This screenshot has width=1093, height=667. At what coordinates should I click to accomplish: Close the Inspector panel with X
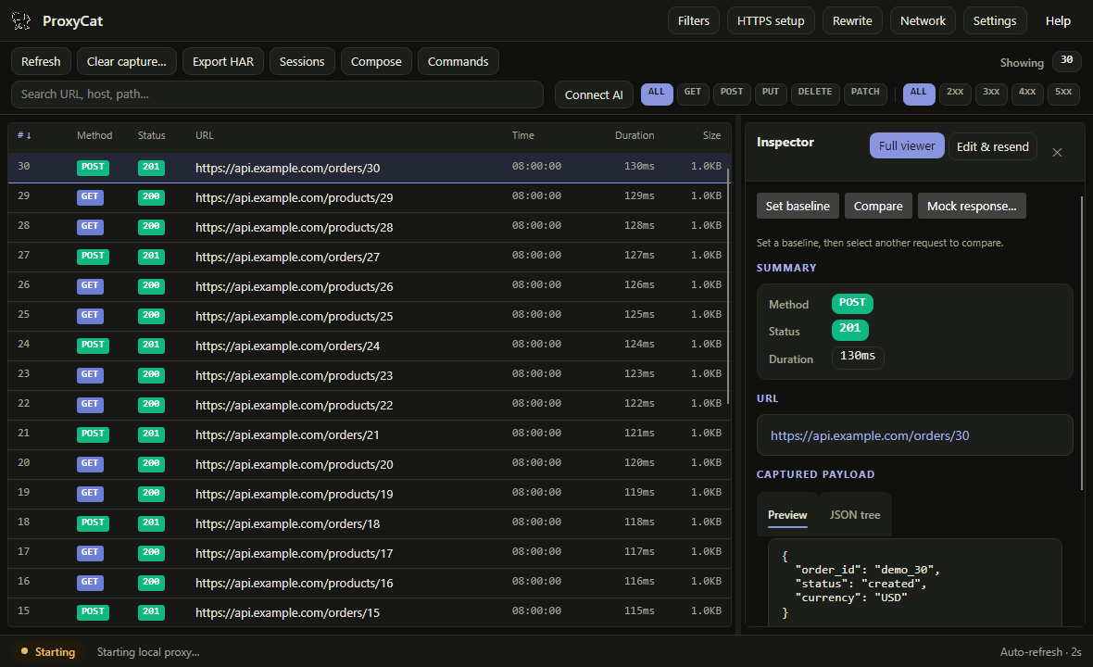[x=1057, y=152]
